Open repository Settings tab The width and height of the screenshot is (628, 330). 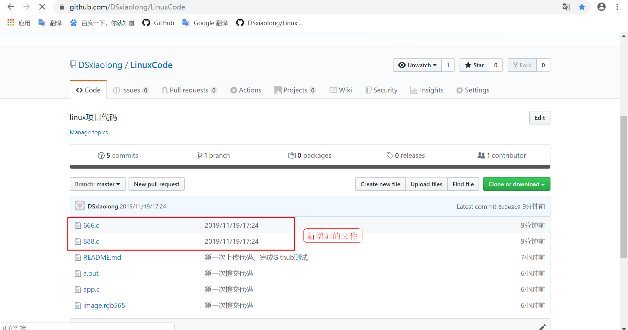tap(473, 90)
